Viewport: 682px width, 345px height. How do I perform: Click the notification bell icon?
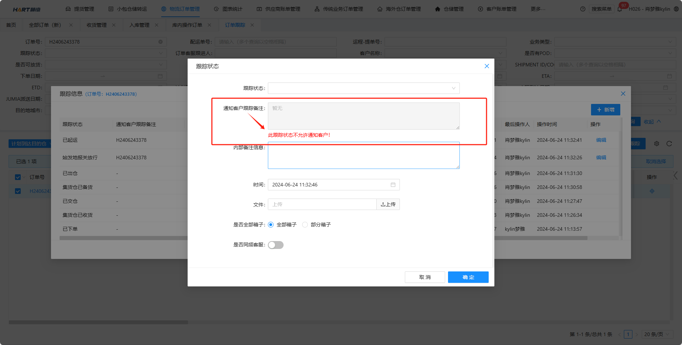pos(620,9)
